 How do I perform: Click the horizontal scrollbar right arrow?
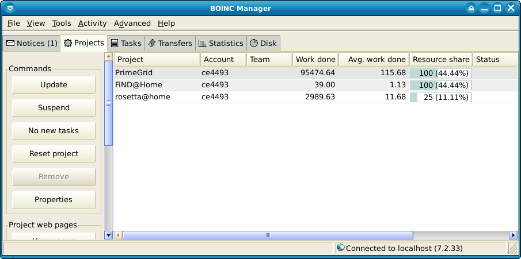point(514,235)
